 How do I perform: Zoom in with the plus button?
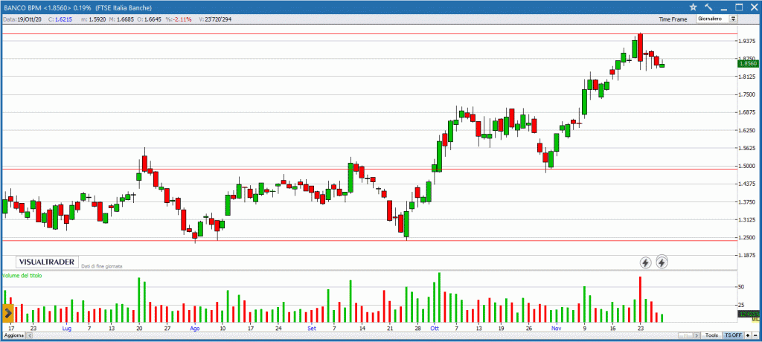748,335
